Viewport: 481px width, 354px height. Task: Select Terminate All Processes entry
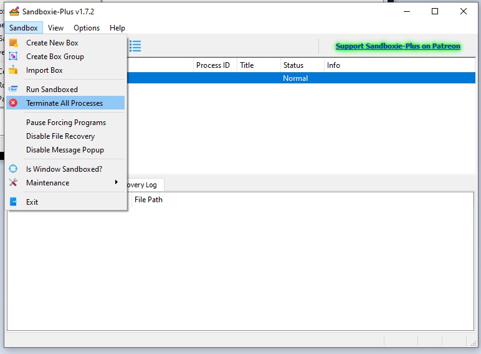tap(65, 103)
